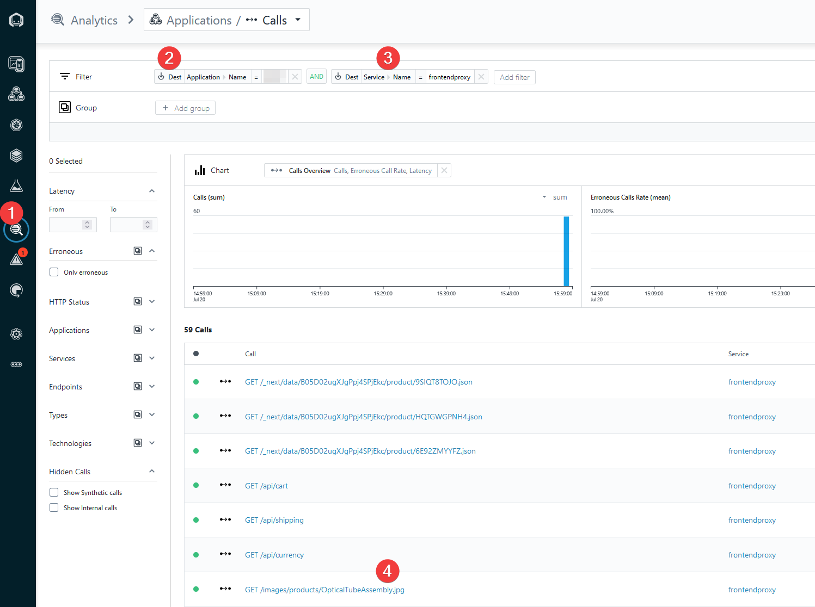Click the Call column header
Viewport: 815px width, 607px height.
point(250,354)
